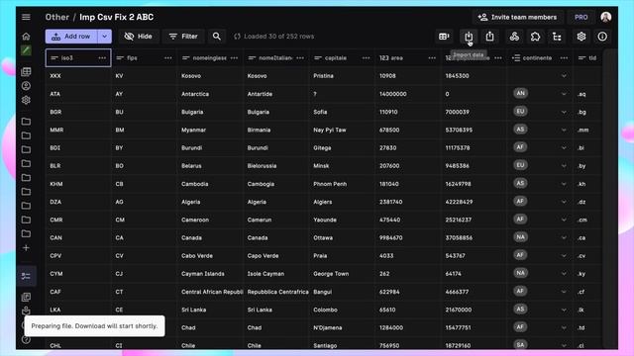Open the fips column options menu
This screenshot has height=356, width=634.
(168, 58)
